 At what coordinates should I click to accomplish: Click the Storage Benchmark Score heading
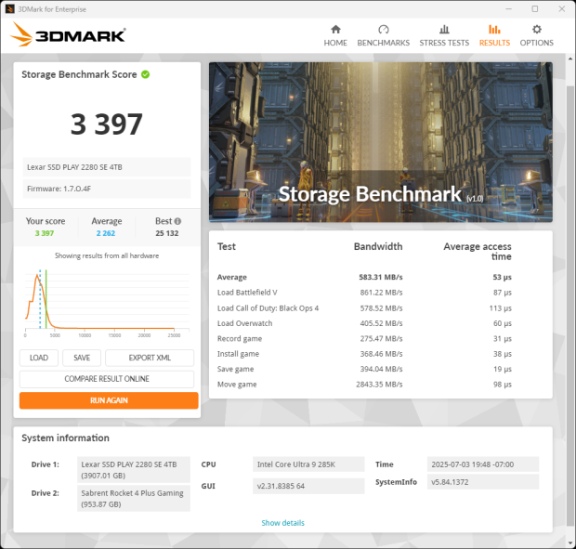[79, 74]
